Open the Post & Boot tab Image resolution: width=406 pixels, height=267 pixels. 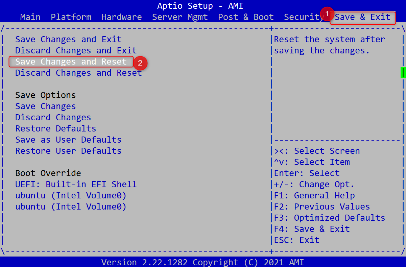point(246,17)
